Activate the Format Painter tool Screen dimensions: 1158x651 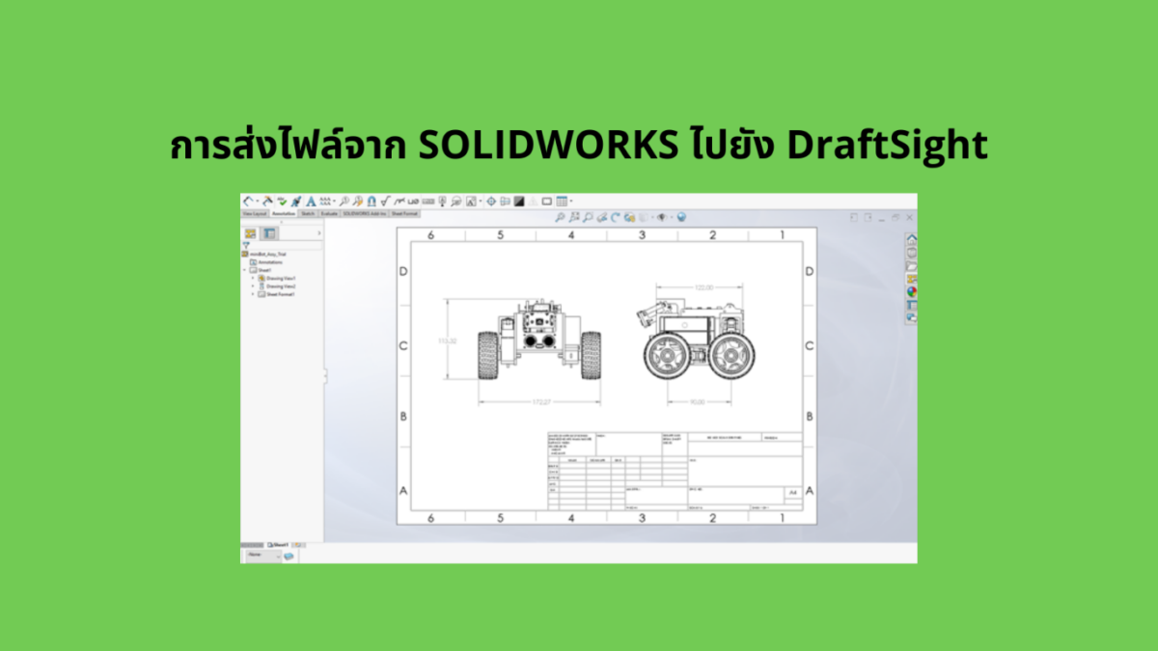(x=294, y=200)
